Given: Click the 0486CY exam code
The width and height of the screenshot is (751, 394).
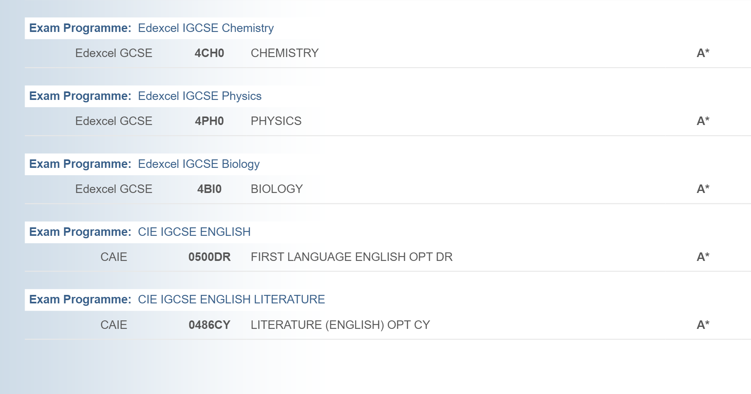Looking at the screenshot, I should coord(209,325).
